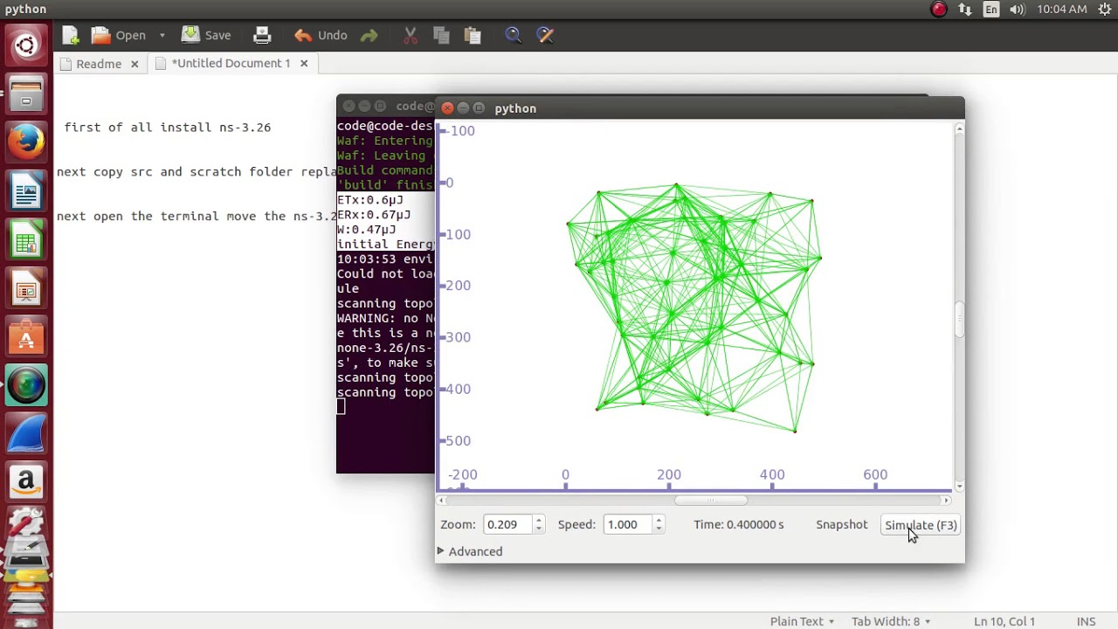The width and height of the screenshot is (1118, 629).
Task: Take a Snapshot of the simulation
Action: pos(842,524)
